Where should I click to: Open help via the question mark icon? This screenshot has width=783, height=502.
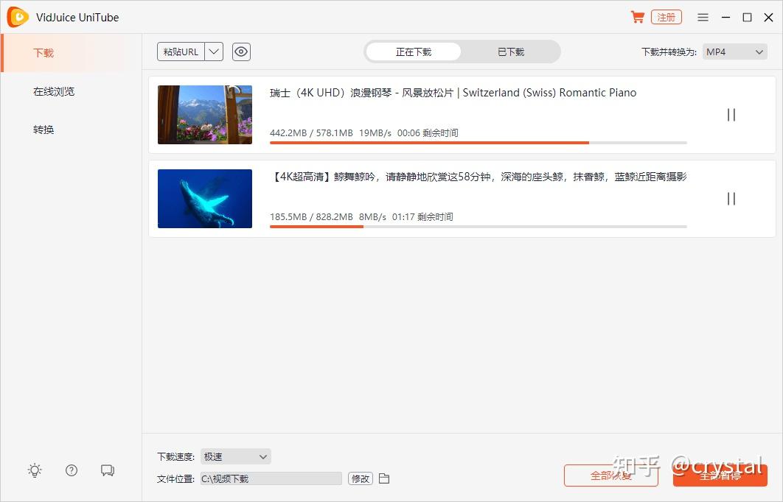(71, 470)
